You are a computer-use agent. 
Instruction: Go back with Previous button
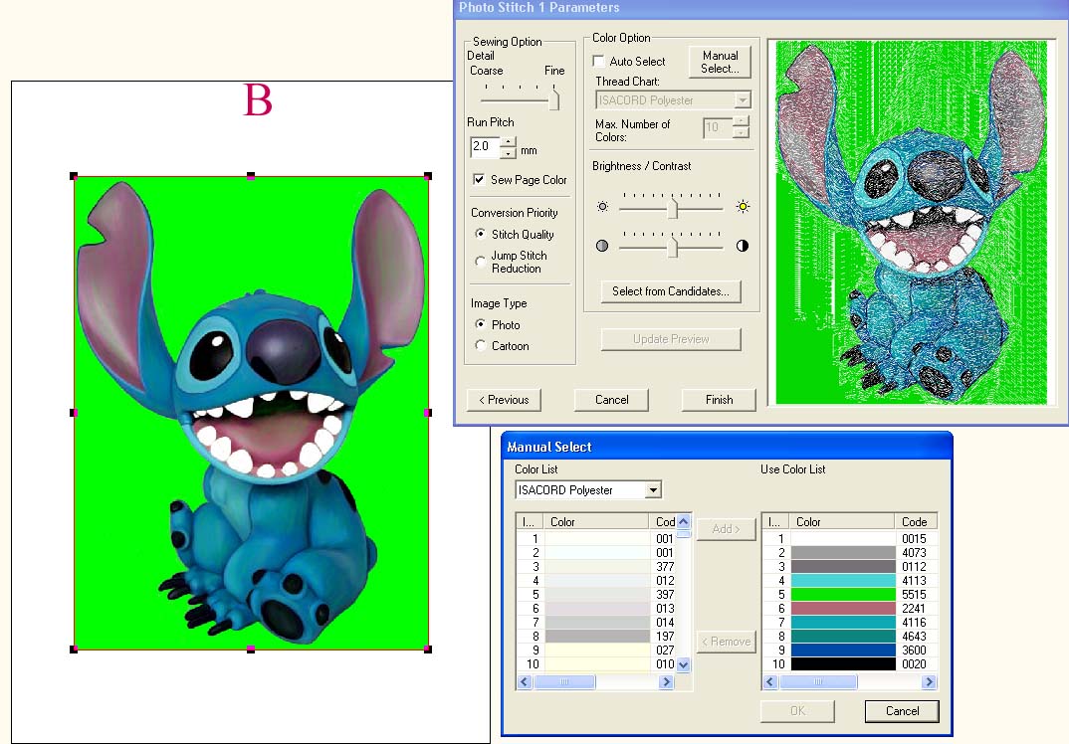(504, 400)
